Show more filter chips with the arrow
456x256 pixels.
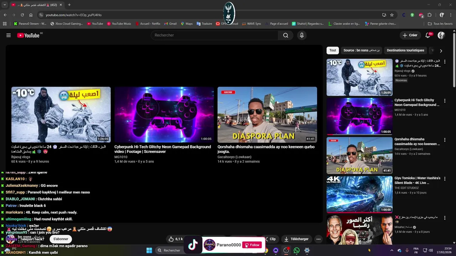click(x=441, y=51)
